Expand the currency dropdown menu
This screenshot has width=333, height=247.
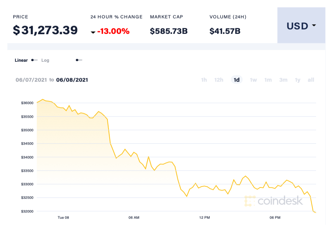(301, 25)
